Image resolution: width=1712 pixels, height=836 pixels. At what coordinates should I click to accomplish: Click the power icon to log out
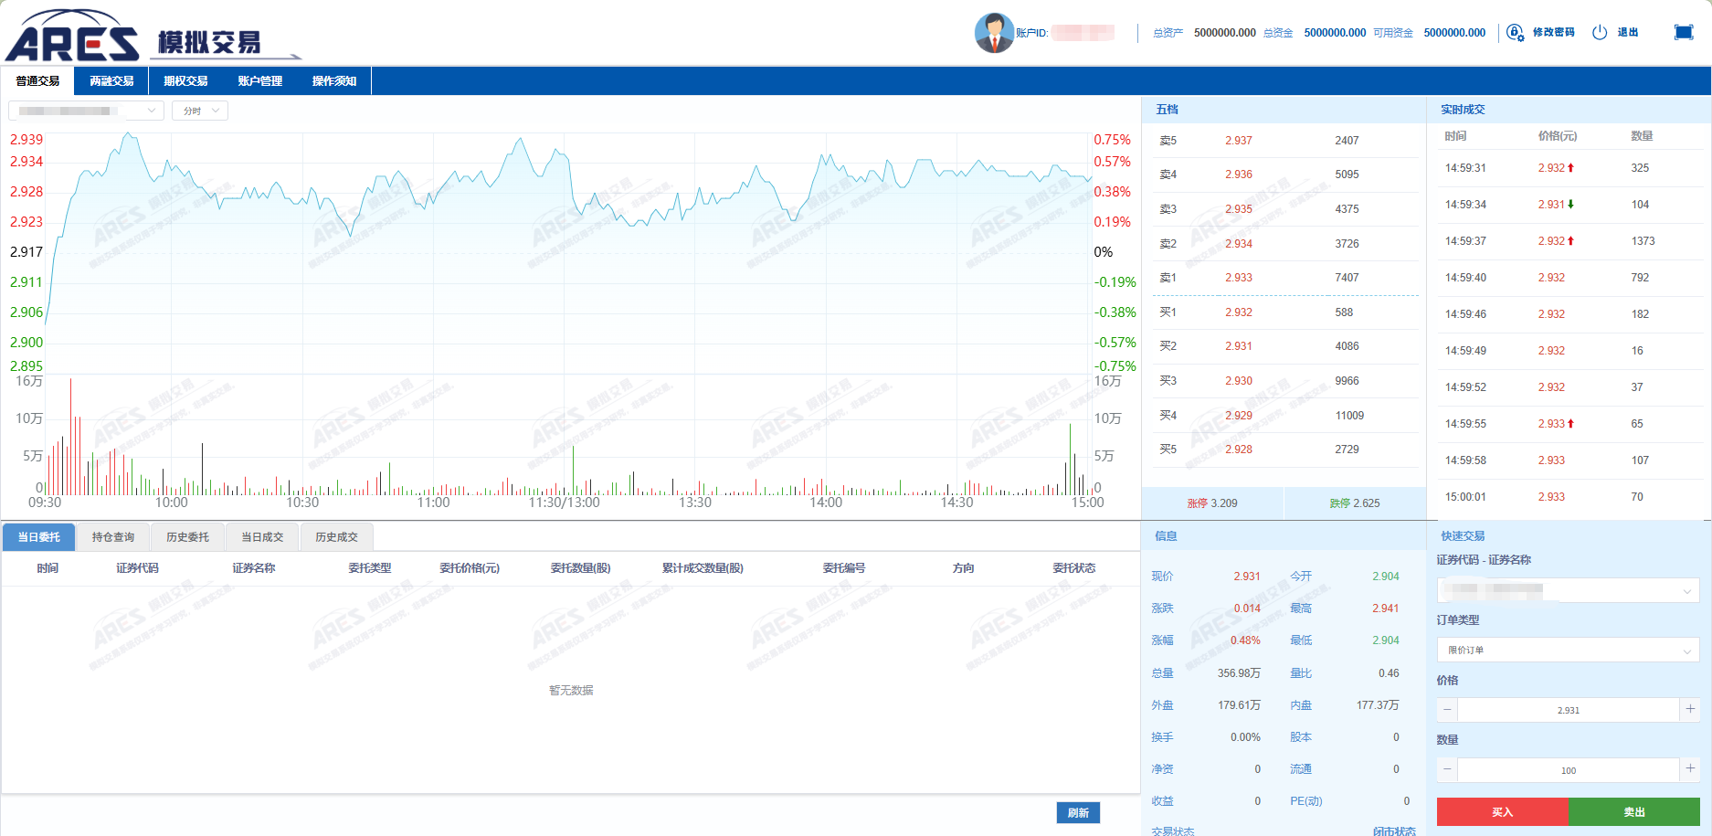(x=1600, y=33)
